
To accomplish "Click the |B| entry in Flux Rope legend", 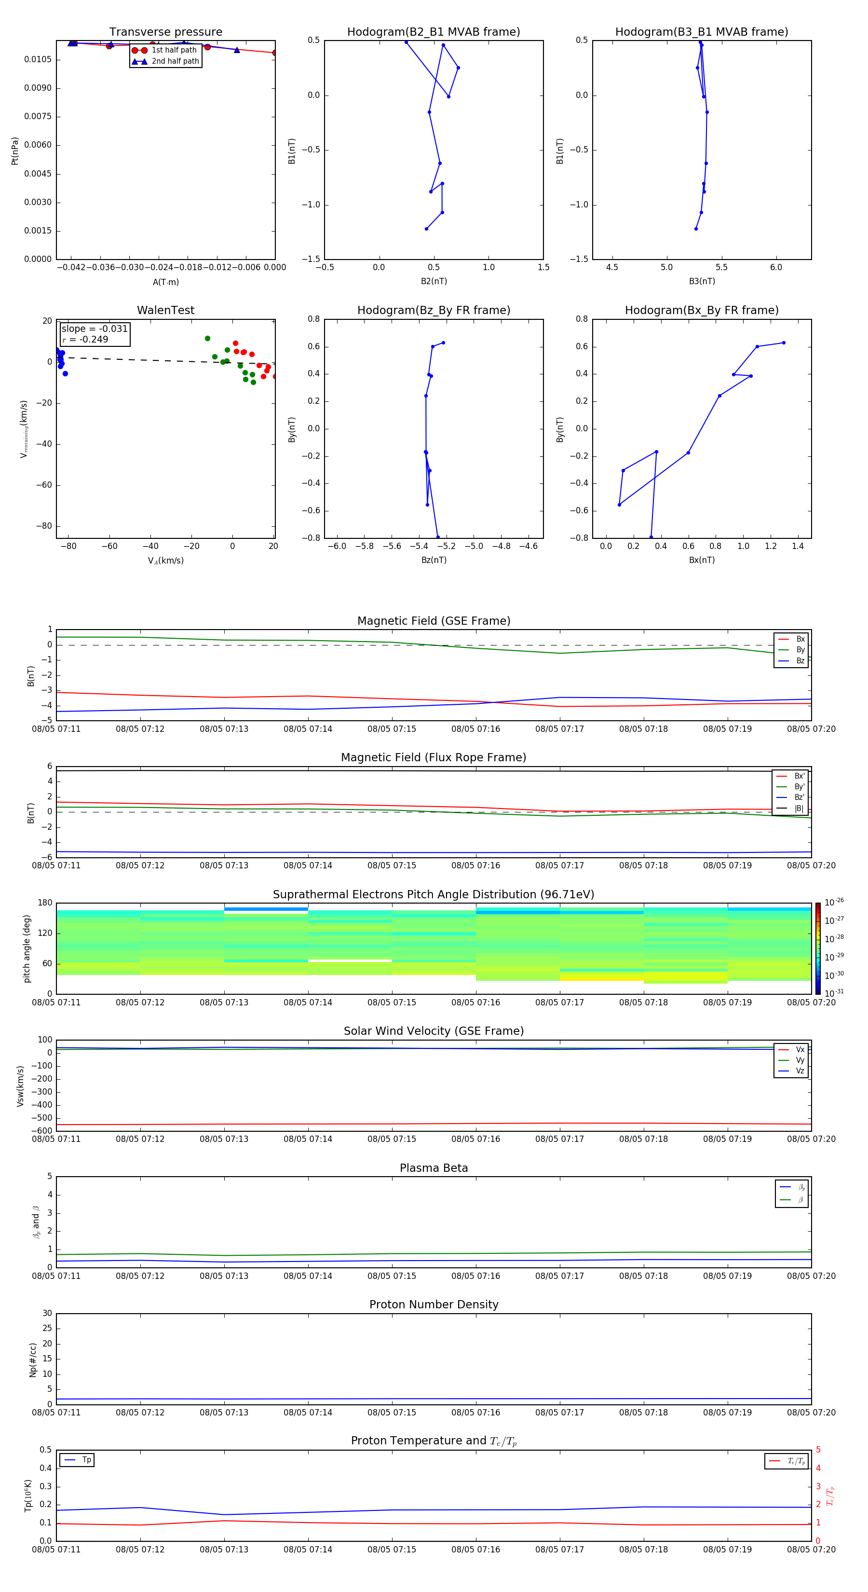I will coord(791,809).
